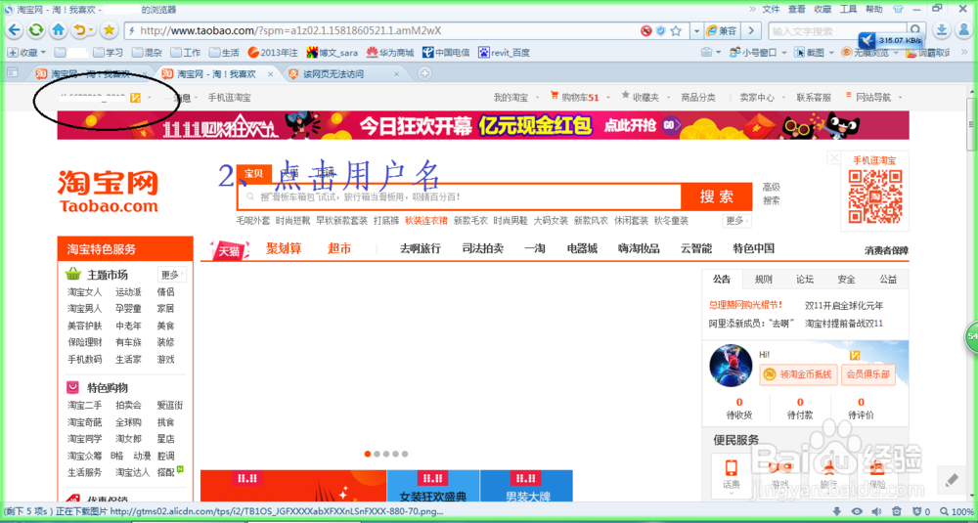Click the skin t-shirt icon in title bar
Image resolution: width=978 pixels, height=523 pixels.
898,9
